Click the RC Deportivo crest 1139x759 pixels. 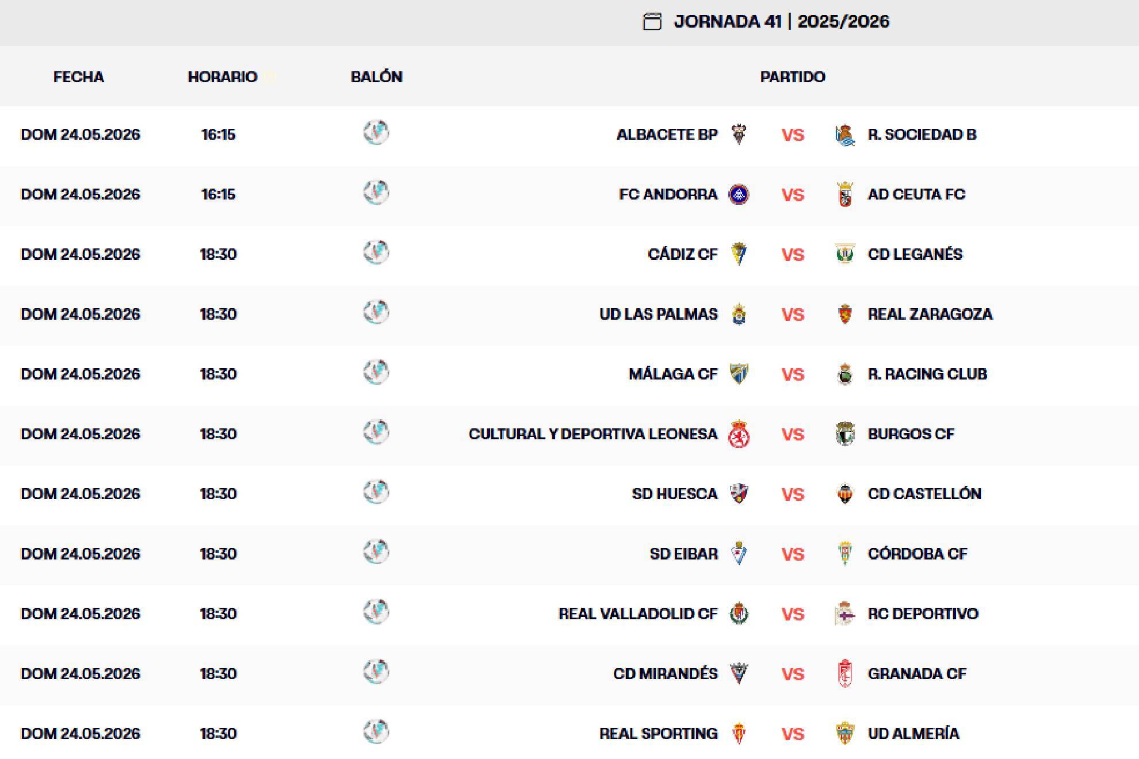(844, 614)
